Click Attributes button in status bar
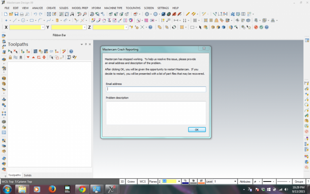The image size is (310, 194). point(245,181)
